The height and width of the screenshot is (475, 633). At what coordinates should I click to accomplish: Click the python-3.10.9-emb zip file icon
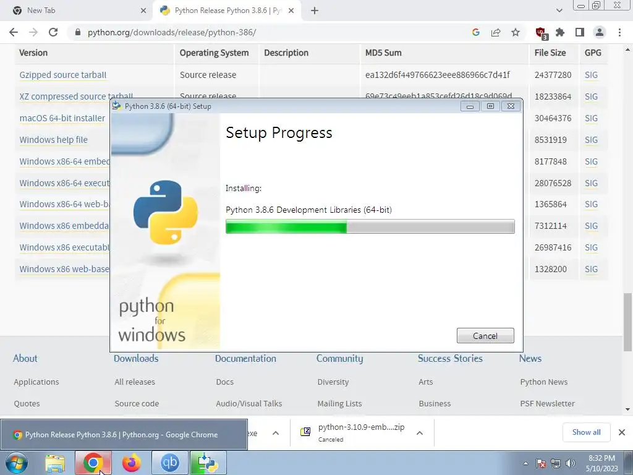point(305,432)
